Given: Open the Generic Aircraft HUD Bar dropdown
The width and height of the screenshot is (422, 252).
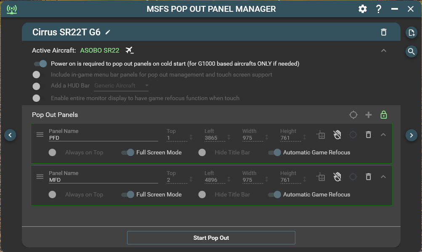Looking at the screenshot, I should [x=122, y=86].
